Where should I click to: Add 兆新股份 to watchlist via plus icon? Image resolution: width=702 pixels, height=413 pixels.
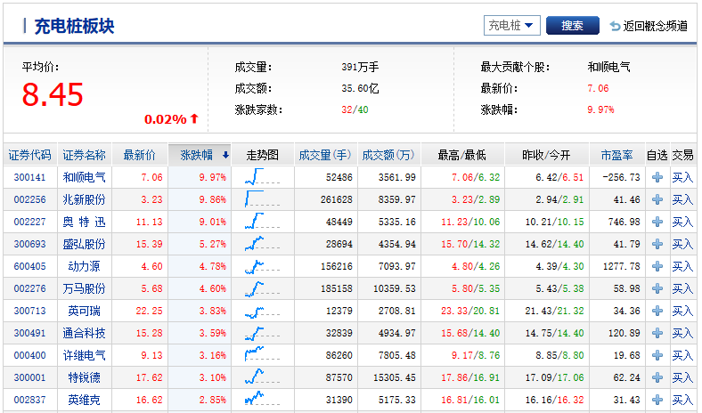click(657, 199)
